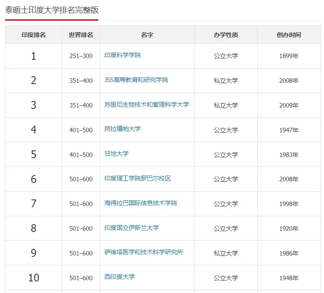Open the 萨维塔医学和技术科学研究所 link

pos(144,252)
